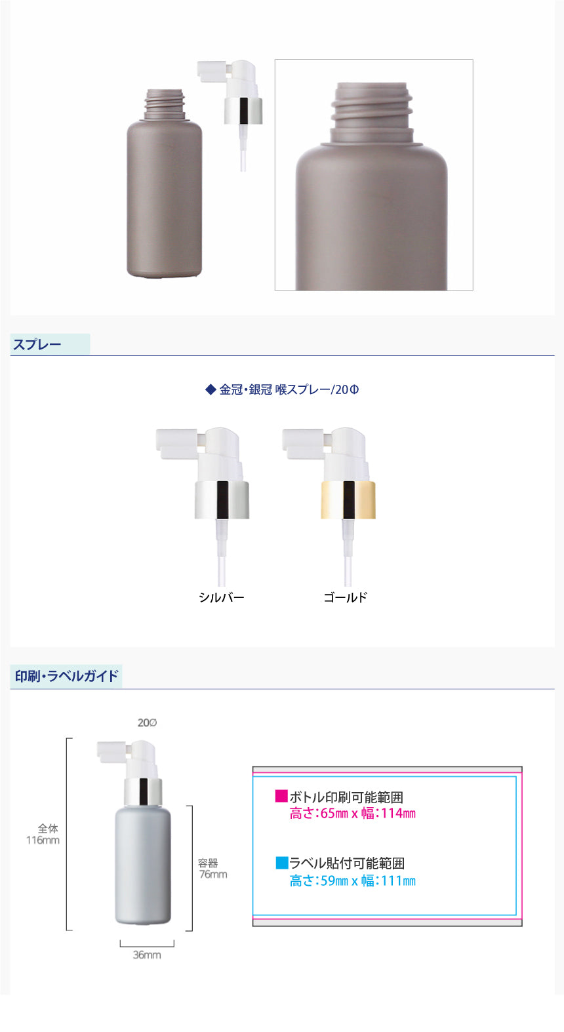Click the 高さ:65mm x 幅:114mm text

(x=353, y=814)
